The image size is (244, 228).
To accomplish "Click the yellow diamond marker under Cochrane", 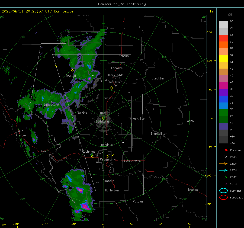I will point(93,157).
